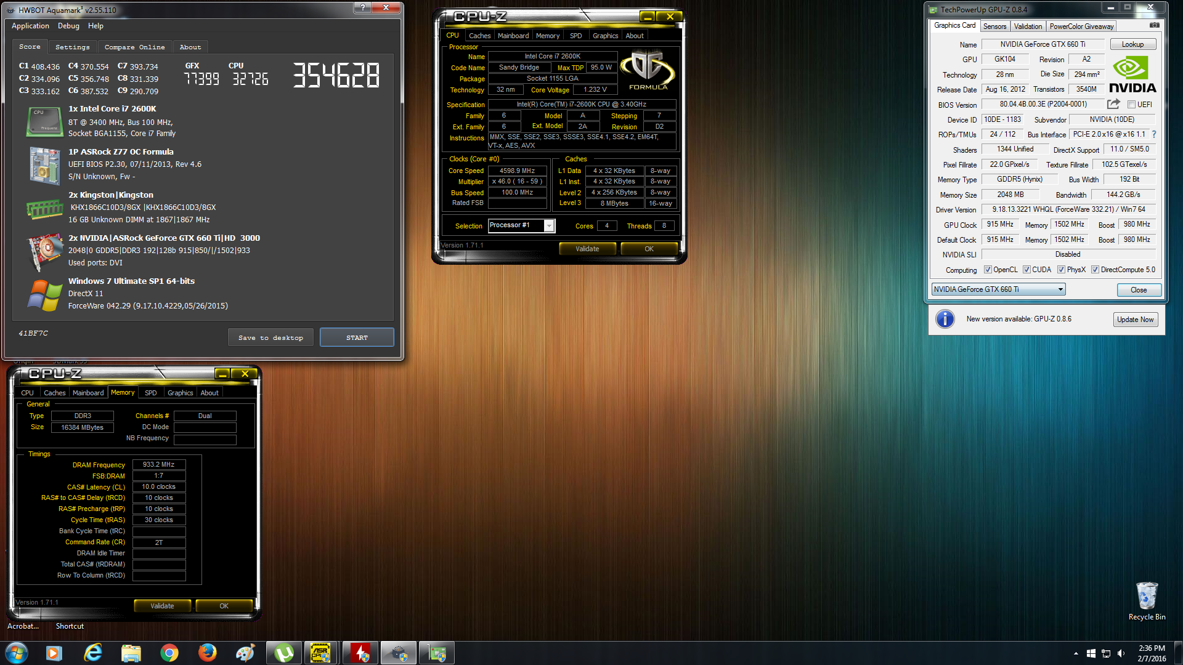Screen dimensions: 1183x665
Task: Switch to Settings tab in Aquamark
Action: pyautogui.click(x=72, y=47)
